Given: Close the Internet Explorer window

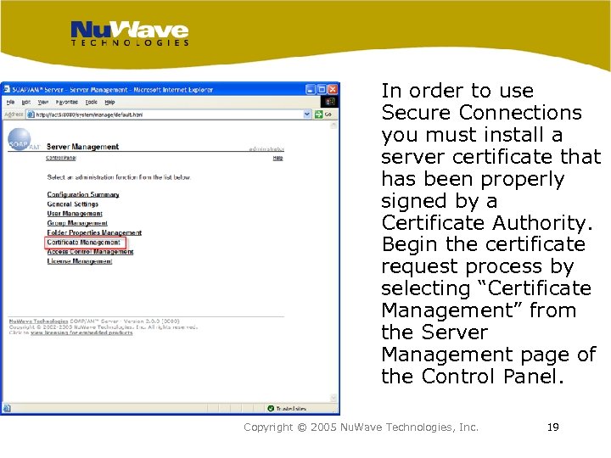Looking at the screenshot, I should pyautogui.click(x=333, y=90).
